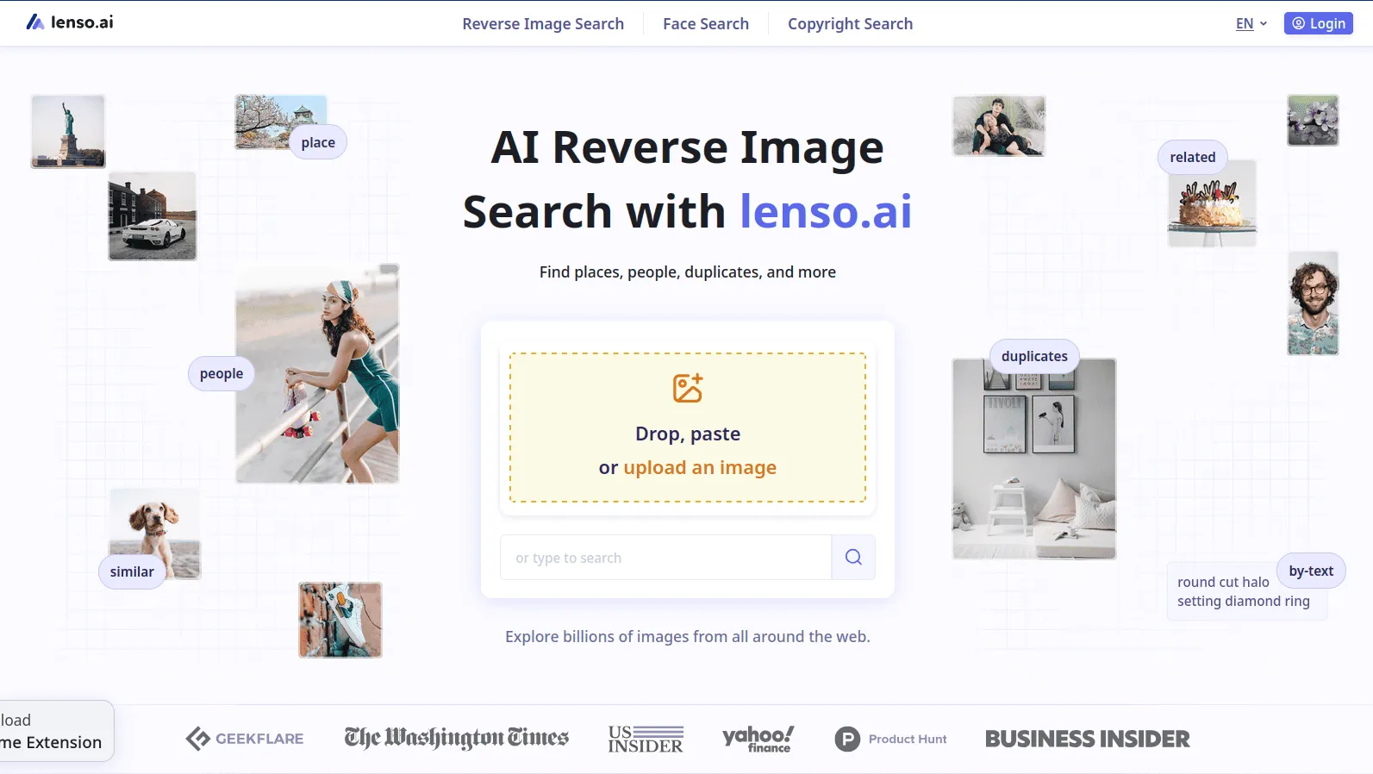The width and height of the screenshot is (1373, 774).
Task: Click the Drop, paste image drop zone
Action: (x=688, y=428)
